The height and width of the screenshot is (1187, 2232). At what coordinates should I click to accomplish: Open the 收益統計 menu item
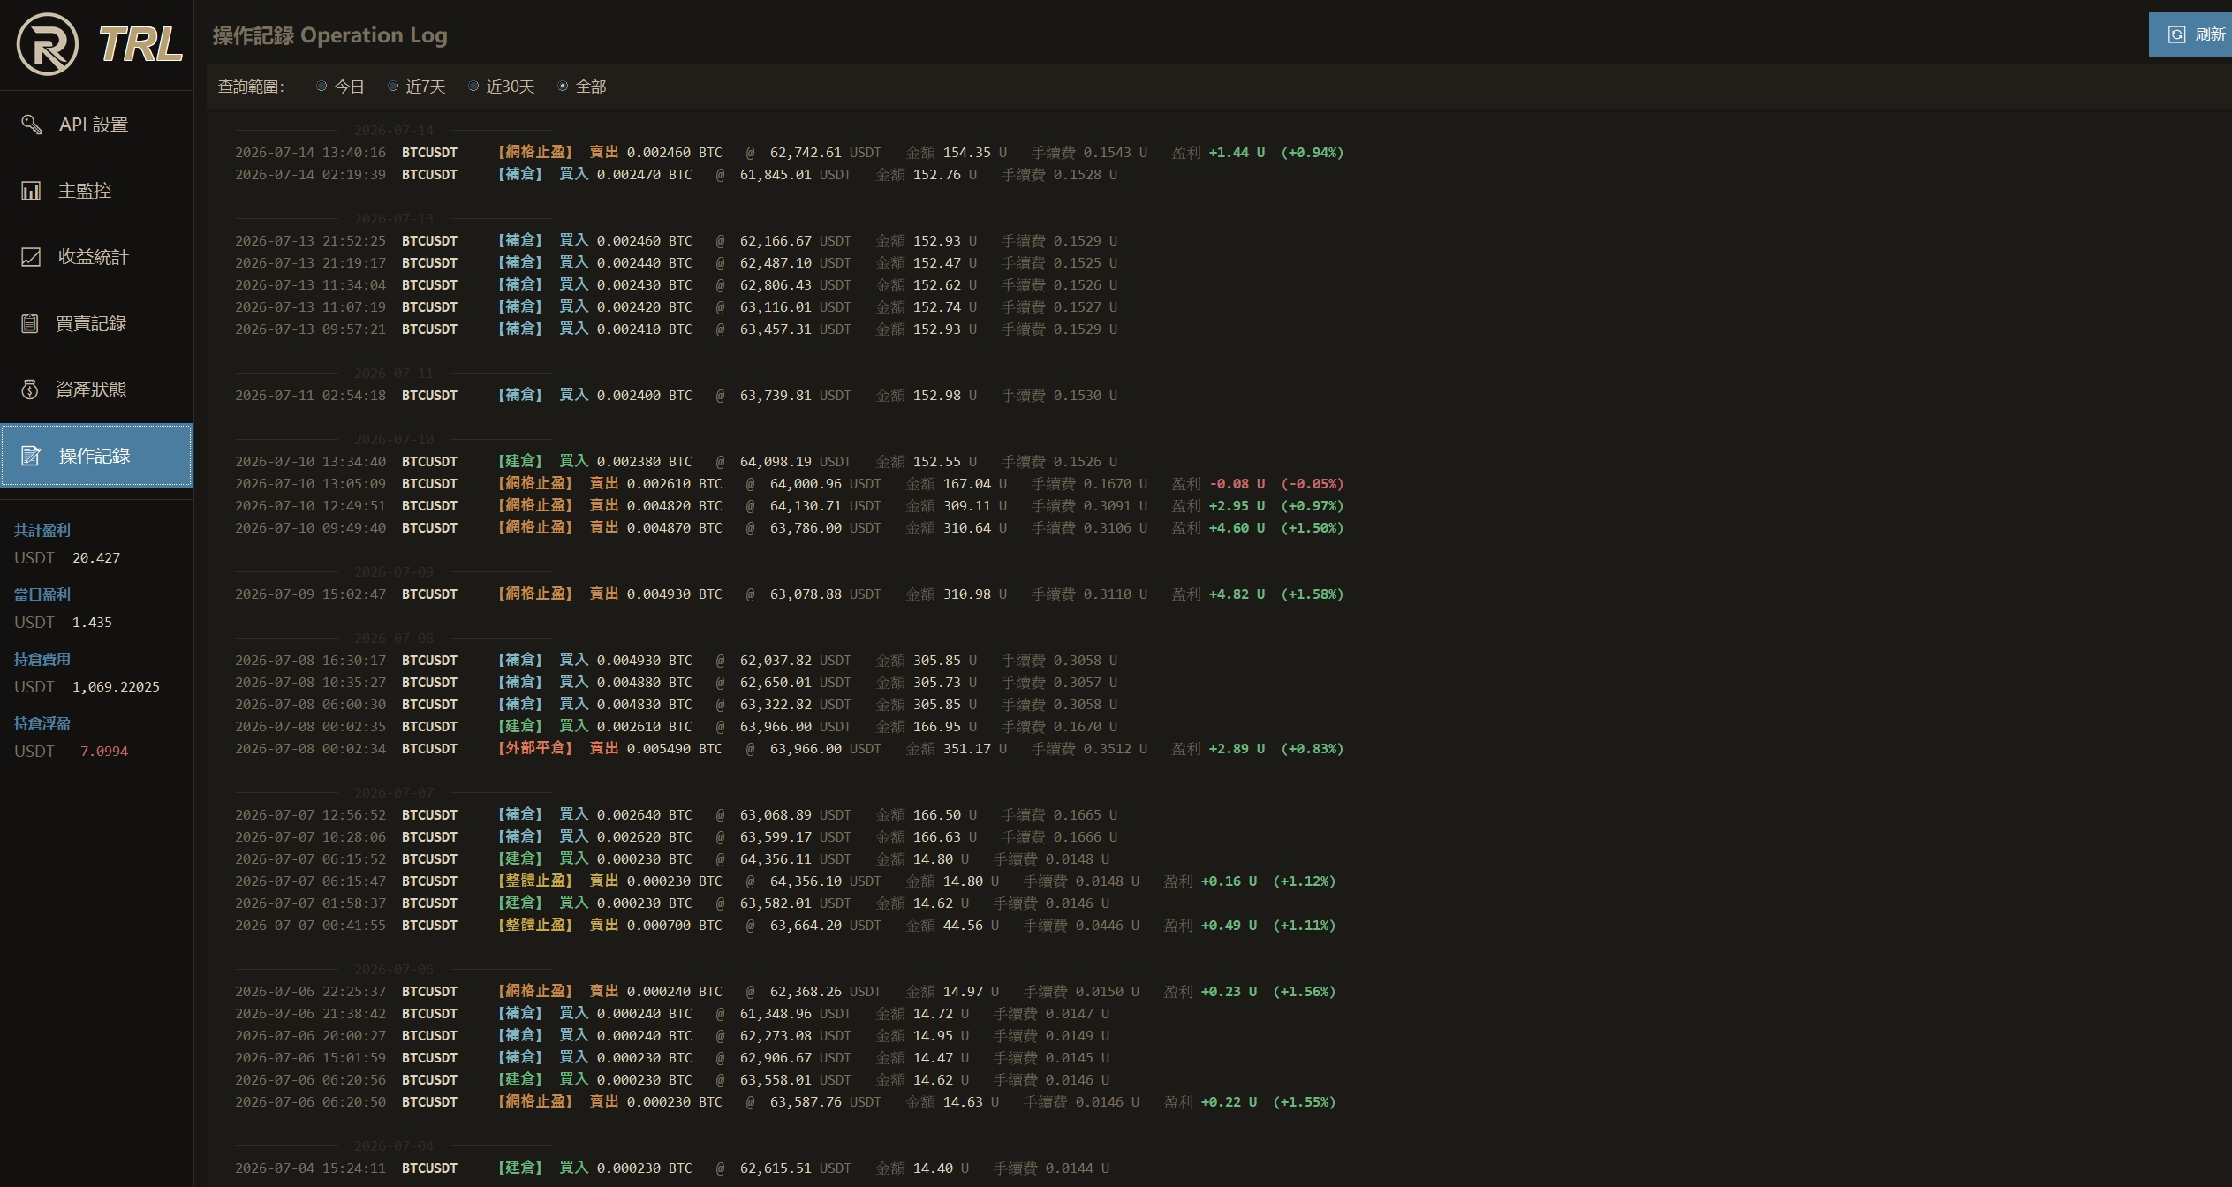[96, 257]
